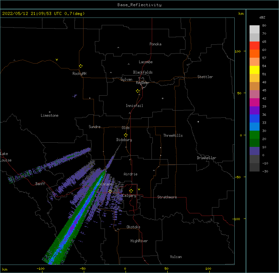Click the Limestone label
This screenshot has height=273, width=279.
tap(50, 115)
